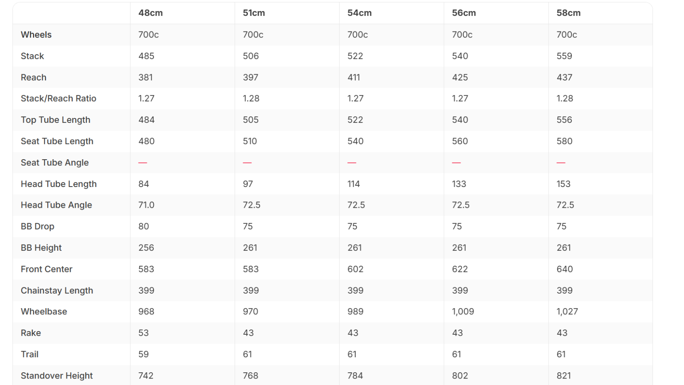The width and height of the screenshot is (684, 385).
Task: Click the Wheels row label
Action: 36,35
